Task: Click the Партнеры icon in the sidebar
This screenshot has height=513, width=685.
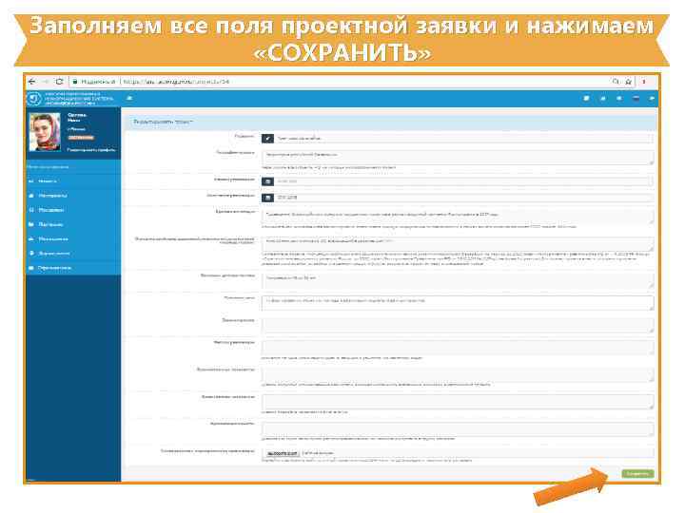Action: click(31, 224)
